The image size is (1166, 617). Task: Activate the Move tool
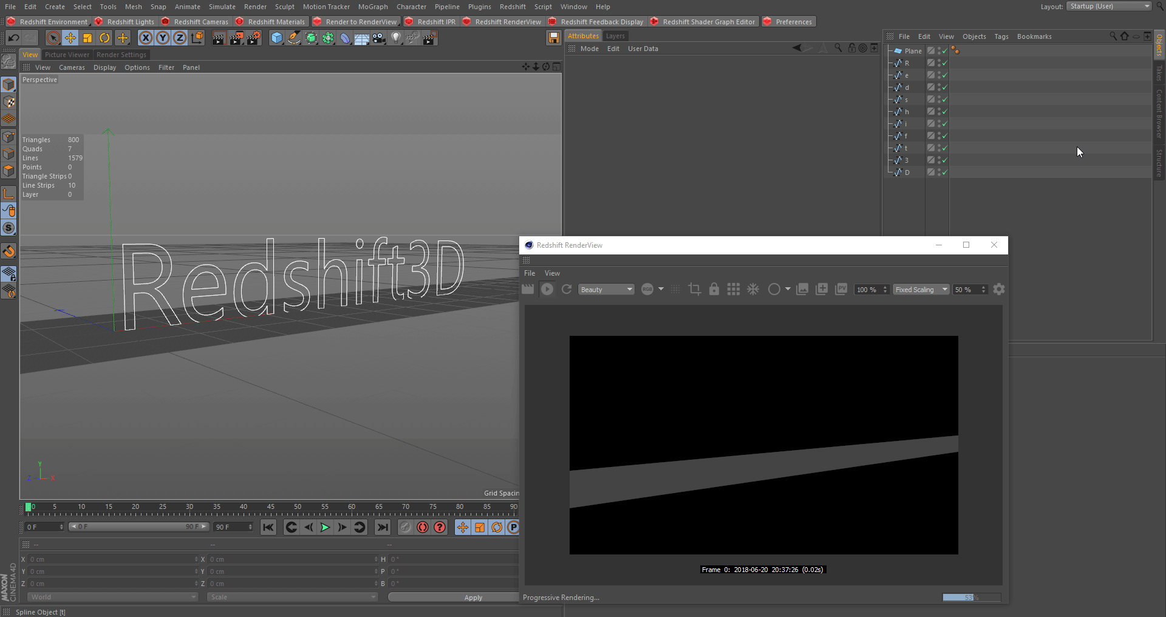(x=70, y=38)
